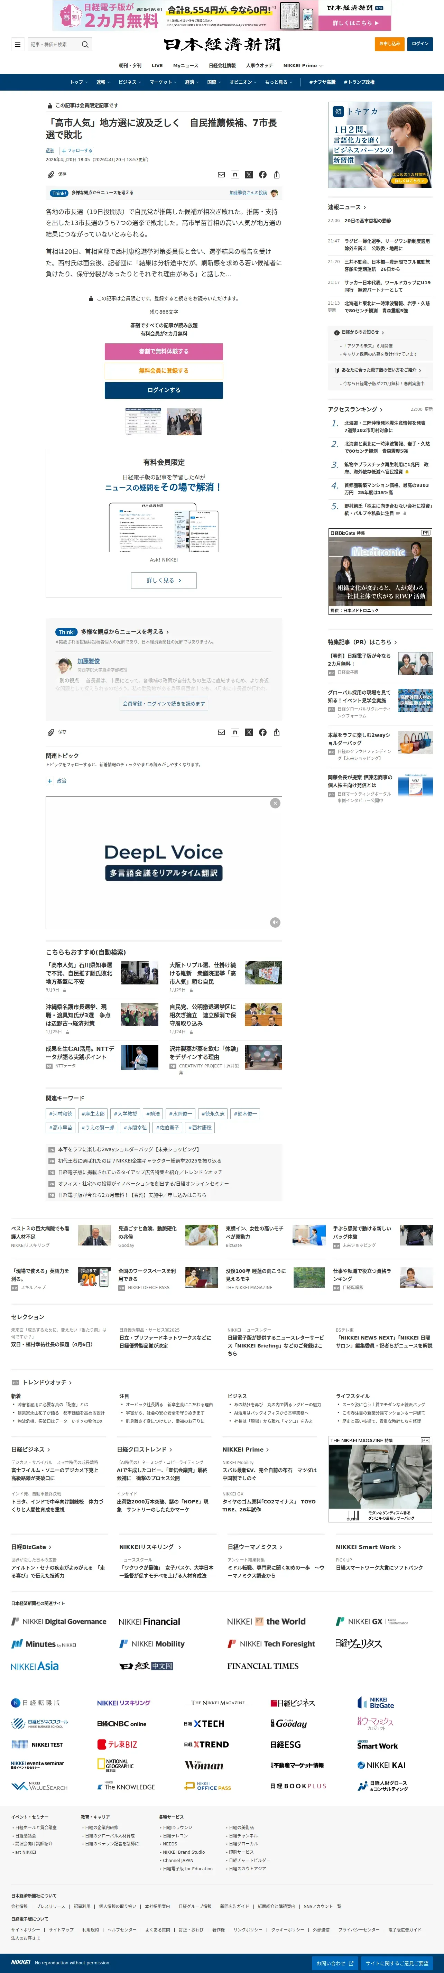Image resolution: width=444 pixels, height=1973 pixels.
Task: Open the NIKKEI Prime dropdown under the masthead
Action: click(x=303, y=66)
